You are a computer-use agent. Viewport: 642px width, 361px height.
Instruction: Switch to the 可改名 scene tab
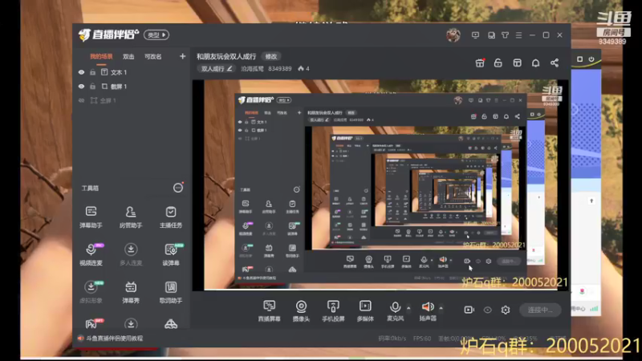coord(152,56)
